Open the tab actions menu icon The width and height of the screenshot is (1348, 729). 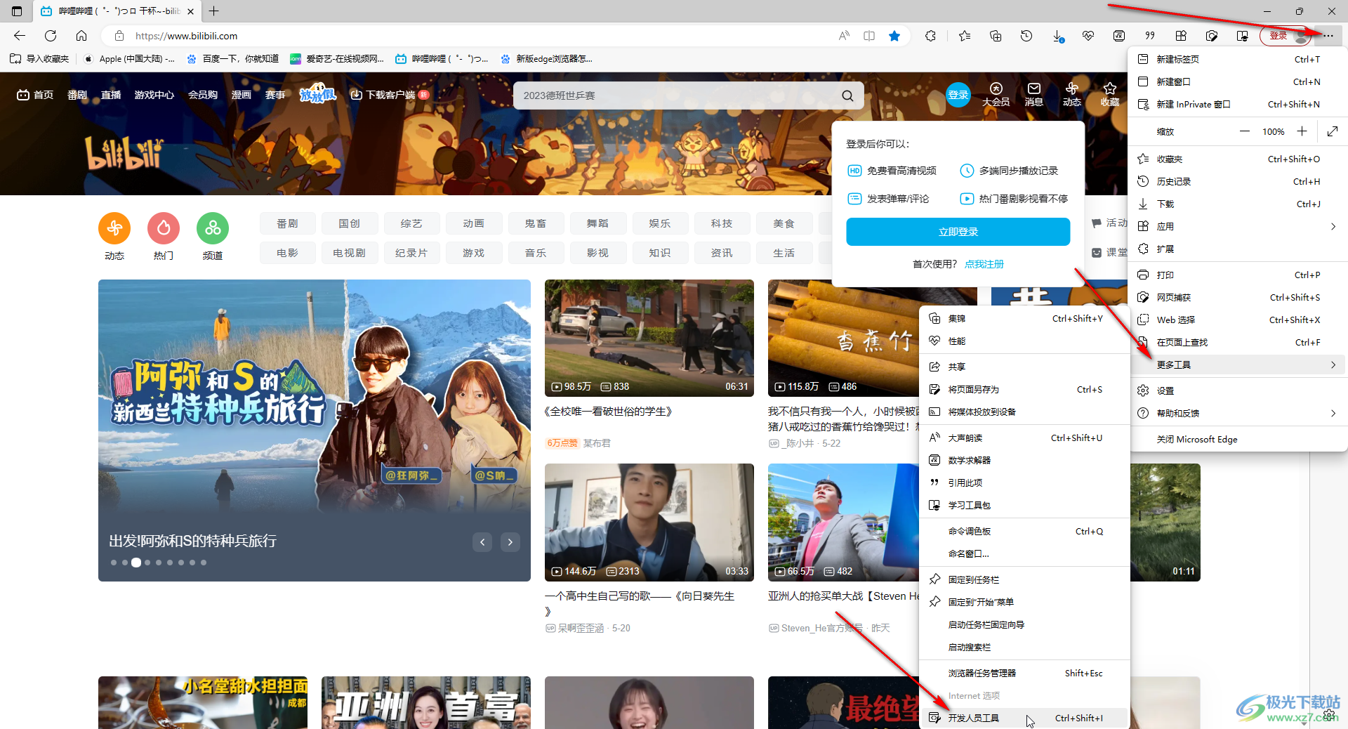(x=17, y=11)
